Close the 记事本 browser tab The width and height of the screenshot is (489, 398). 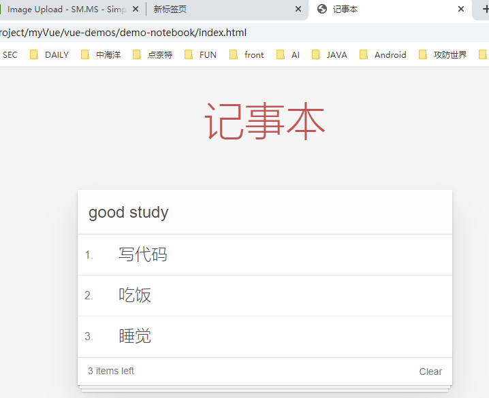point(461,10)
